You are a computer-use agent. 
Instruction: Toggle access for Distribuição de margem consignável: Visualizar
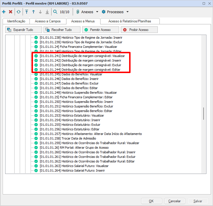point(36,56)
